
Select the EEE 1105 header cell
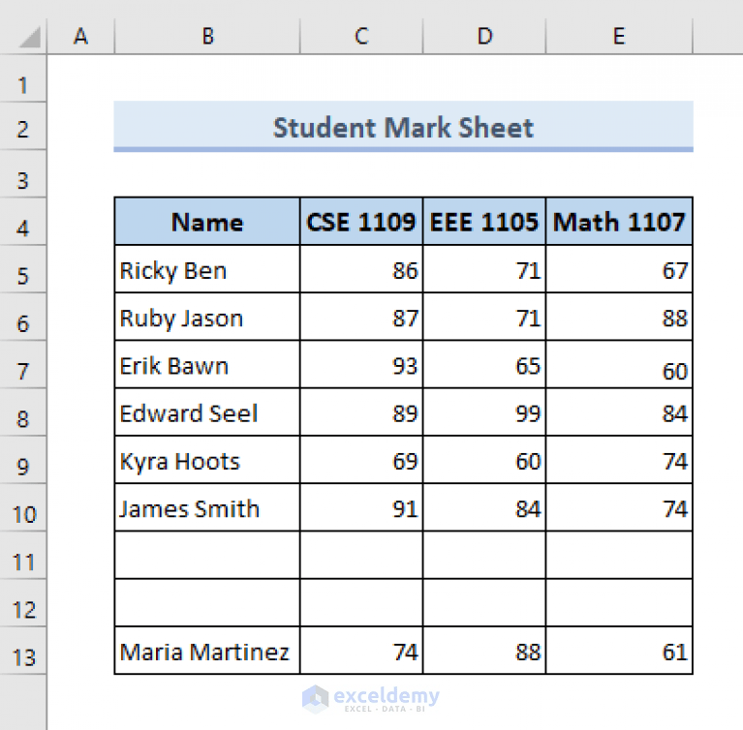[484, 221]
